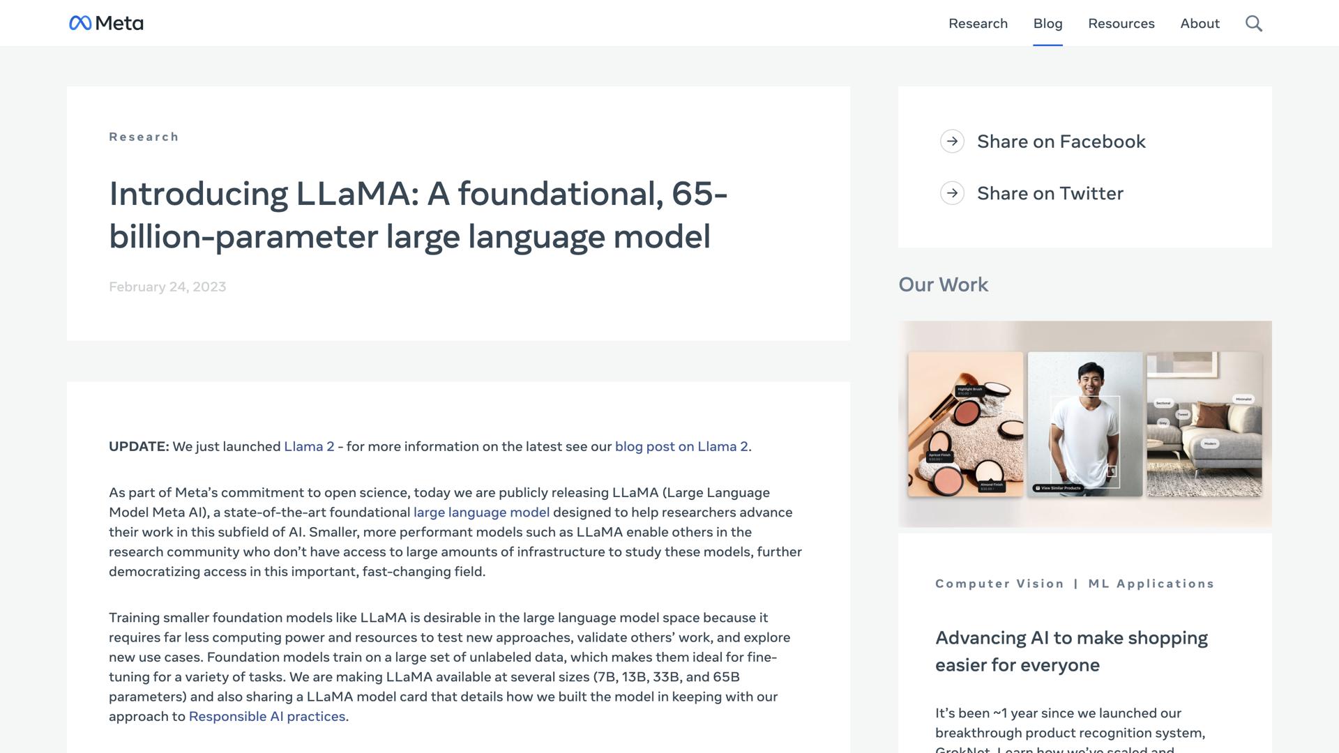This screenshot has width=1339, height=753.
Task: Click the Twitter share arrow icon
Action: click(x=952, y=193)
